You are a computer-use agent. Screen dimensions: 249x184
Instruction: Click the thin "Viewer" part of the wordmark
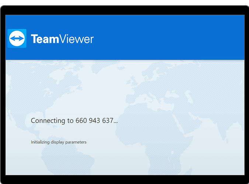coord(76,39)
